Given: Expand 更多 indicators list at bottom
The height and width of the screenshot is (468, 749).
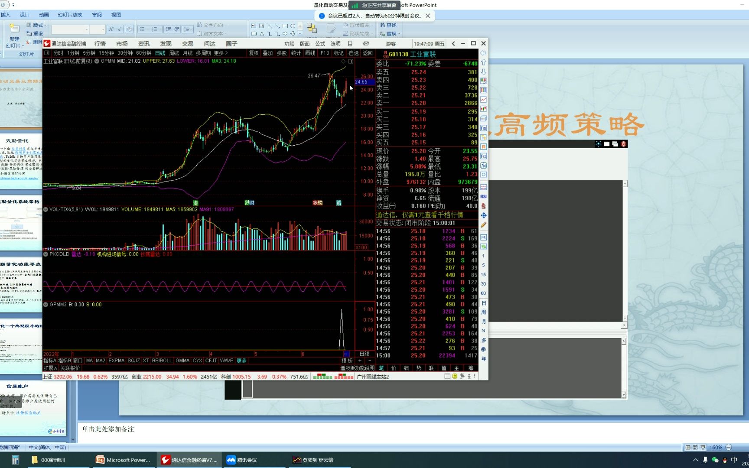Looking at the screenshot, I should click(241, 361).
